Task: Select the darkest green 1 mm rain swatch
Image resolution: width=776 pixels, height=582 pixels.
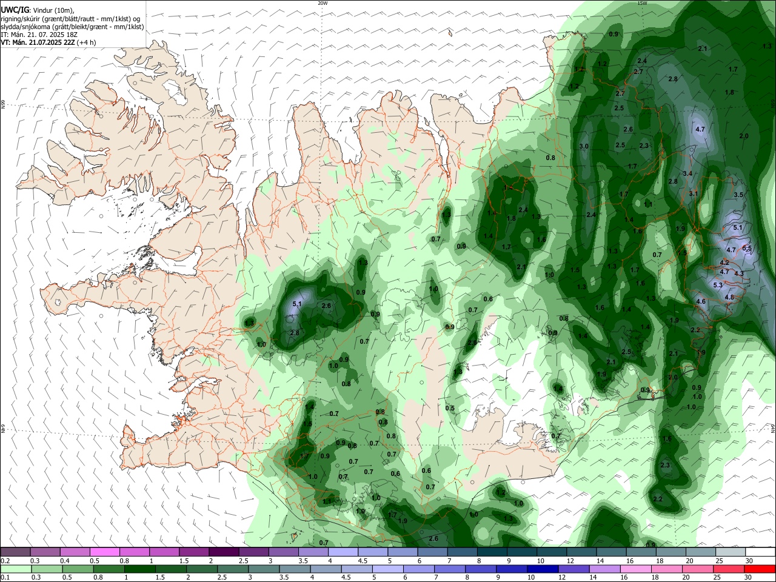Action: [x=139, y=569]
